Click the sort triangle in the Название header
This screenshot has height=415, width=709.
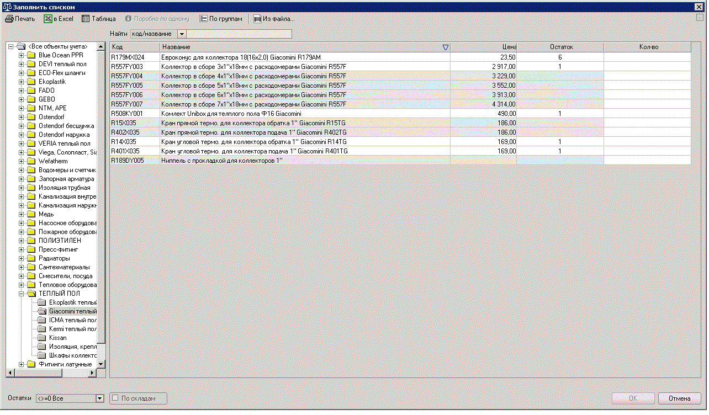coord(446,47)
